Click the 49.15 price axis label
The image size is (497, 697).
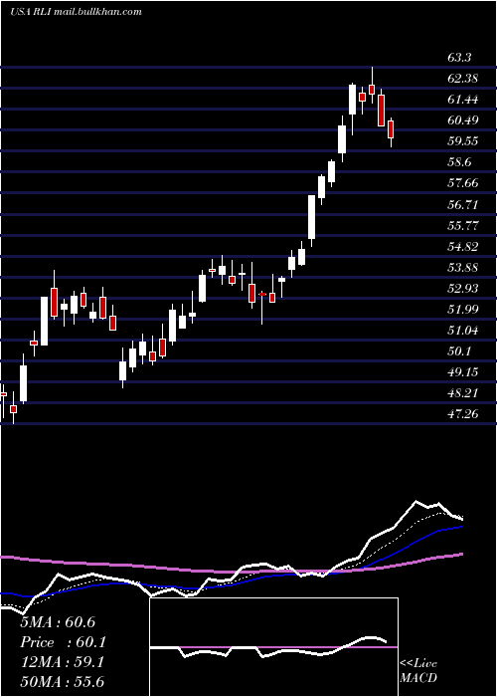(463, 372)
